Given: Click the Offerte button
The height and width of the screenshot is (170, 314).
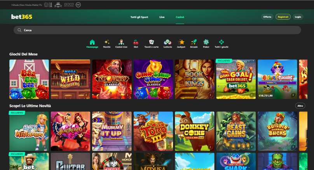Looking at the screenshot, I should click(267, 17).
